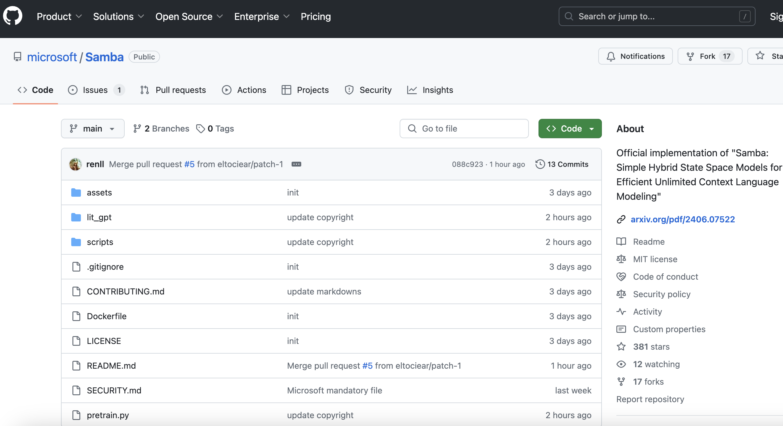Open the scripts folder
Image resolution: width=783 pixels, height=426 pixels.
pos(100,242)
